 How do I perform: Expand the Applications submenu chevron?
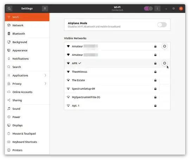tap(45, 75)
